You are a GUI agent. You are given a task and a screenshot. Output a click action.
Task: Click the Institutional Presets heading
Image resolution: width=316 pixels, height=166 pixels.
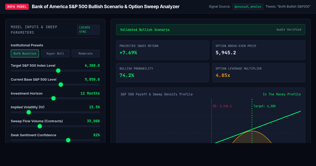(27, 45)
